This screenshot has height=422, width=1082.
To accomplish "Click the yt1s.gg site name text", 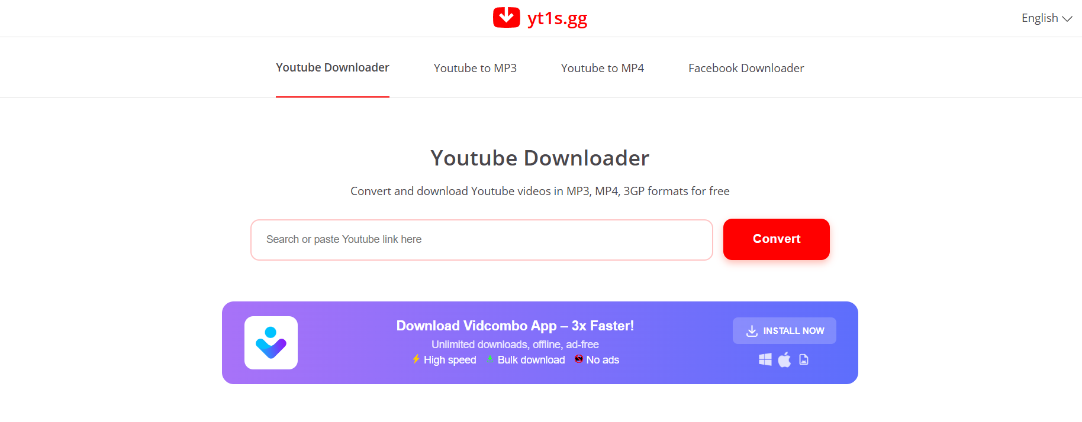I will click(x=557, y=18).
